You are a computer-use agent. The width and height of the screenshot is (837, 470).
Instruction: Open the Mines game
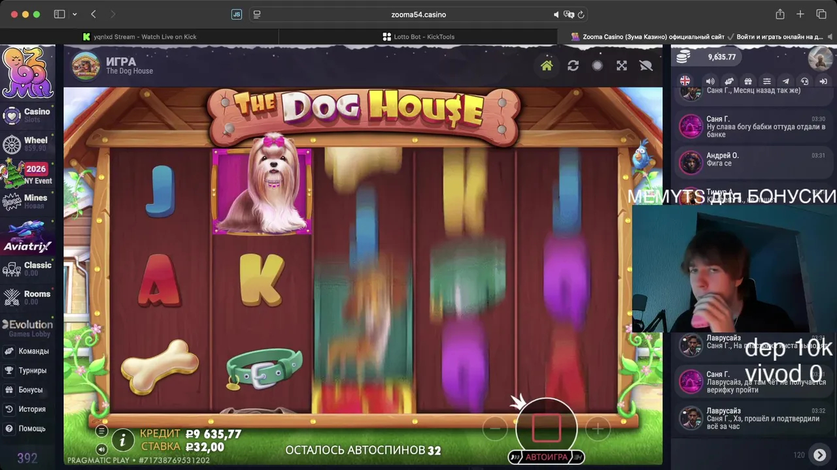pyautogui.click(x=27, y=202)
